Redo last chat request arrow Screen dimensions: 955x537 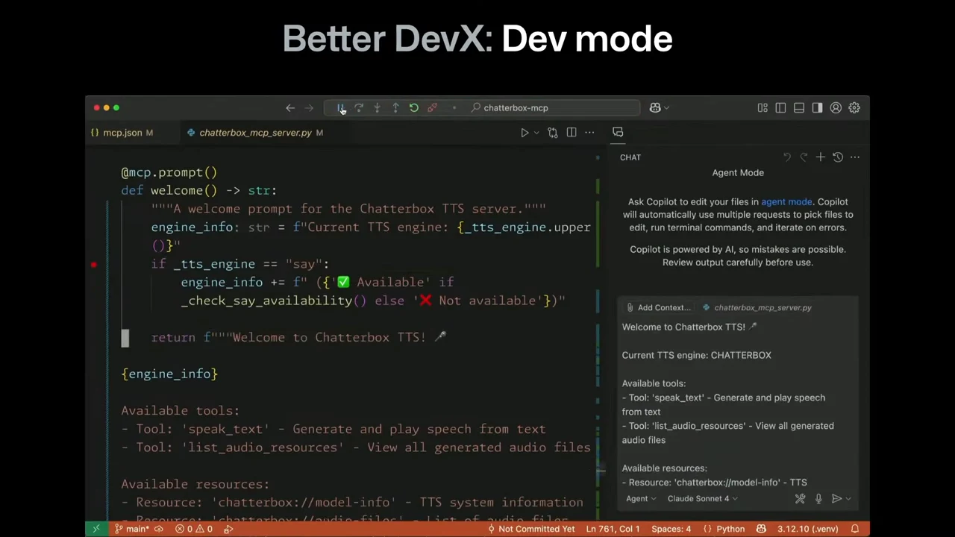[x=804, y=157]
